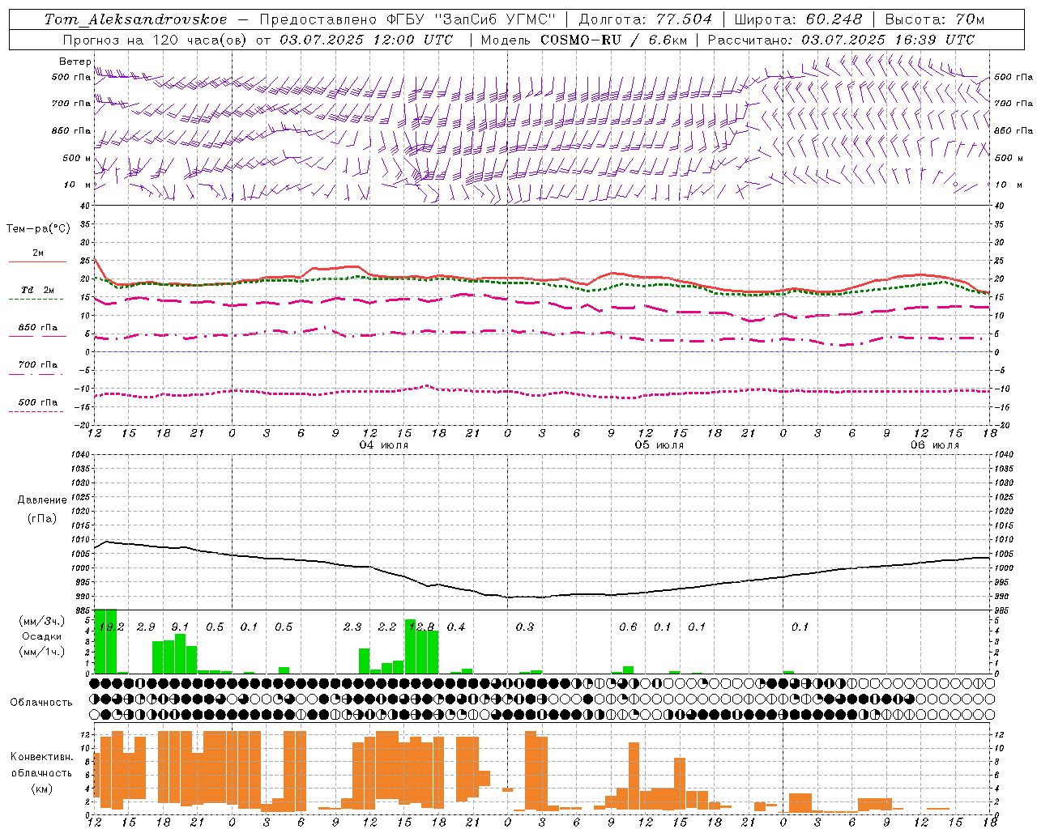The height and width of the screenshot is (829, 1037).
Task: Click the '0.4' precipitation total
Action: pos(456,627)
